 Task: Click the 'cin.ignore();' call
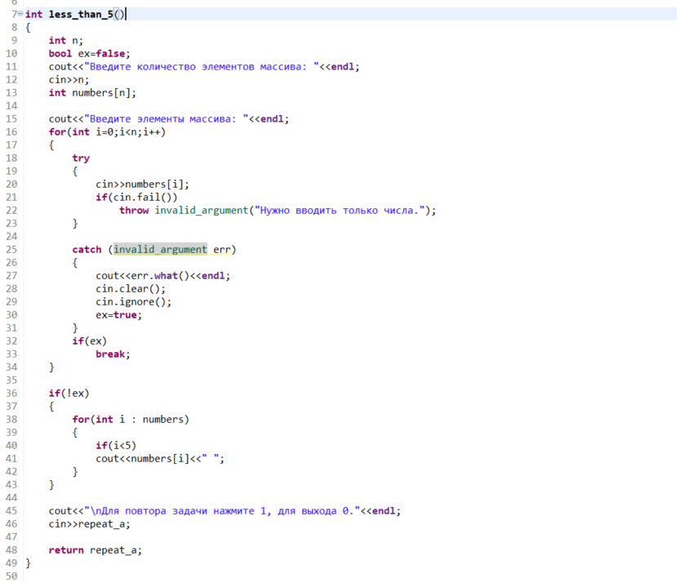pyautogui.click(x=133, y=302)
